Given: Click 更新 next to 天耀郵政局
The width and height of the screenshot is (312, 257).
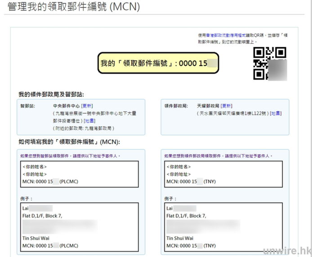Looking at the screenshot, I should [x=227, y=106].
